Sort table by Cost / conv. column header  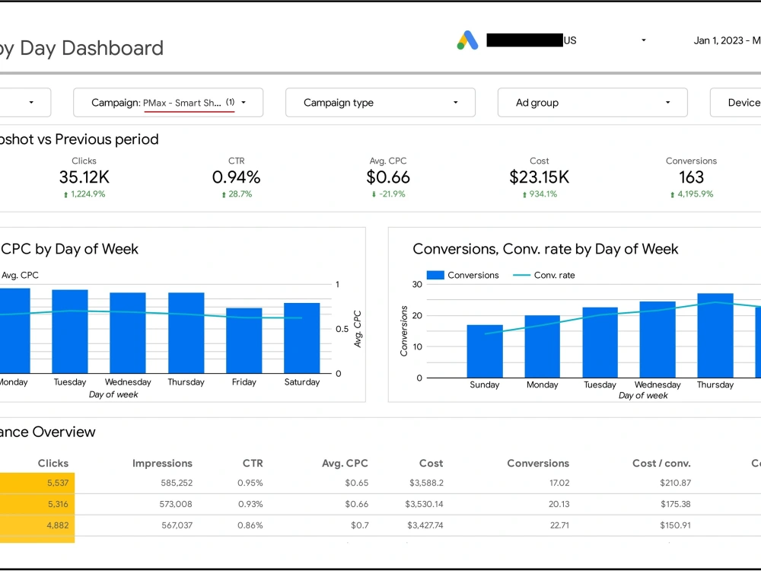[661, 463]
